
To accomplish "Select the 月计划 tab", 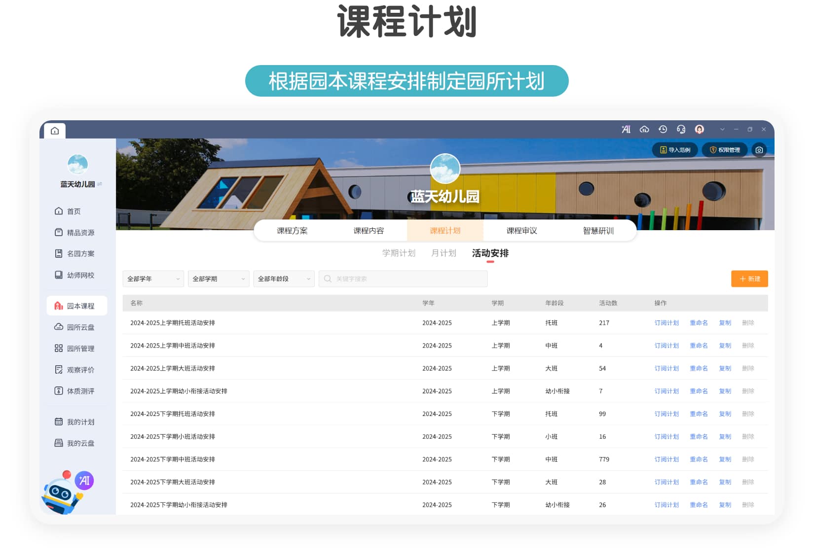I will [x=443, y=253].
